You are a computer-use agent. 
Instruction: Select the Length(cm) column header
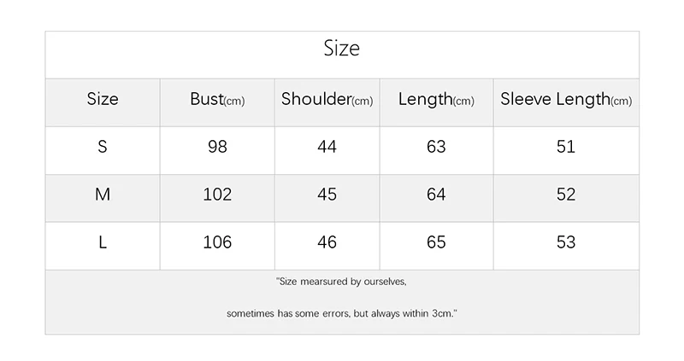coord(436,99)
